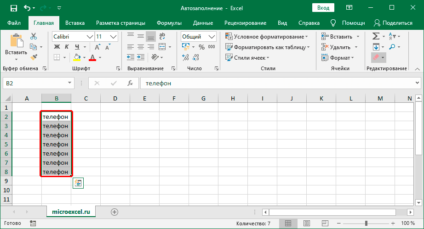Viewport: 424px width, 229px height.
Task: Open the Auto Fill Options icon below the selection
Action: tap(78, 183)
